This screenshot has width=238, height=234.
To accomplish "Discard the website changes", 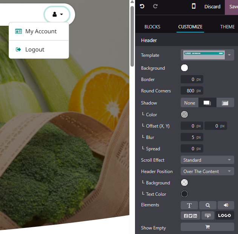I will 212,6.
